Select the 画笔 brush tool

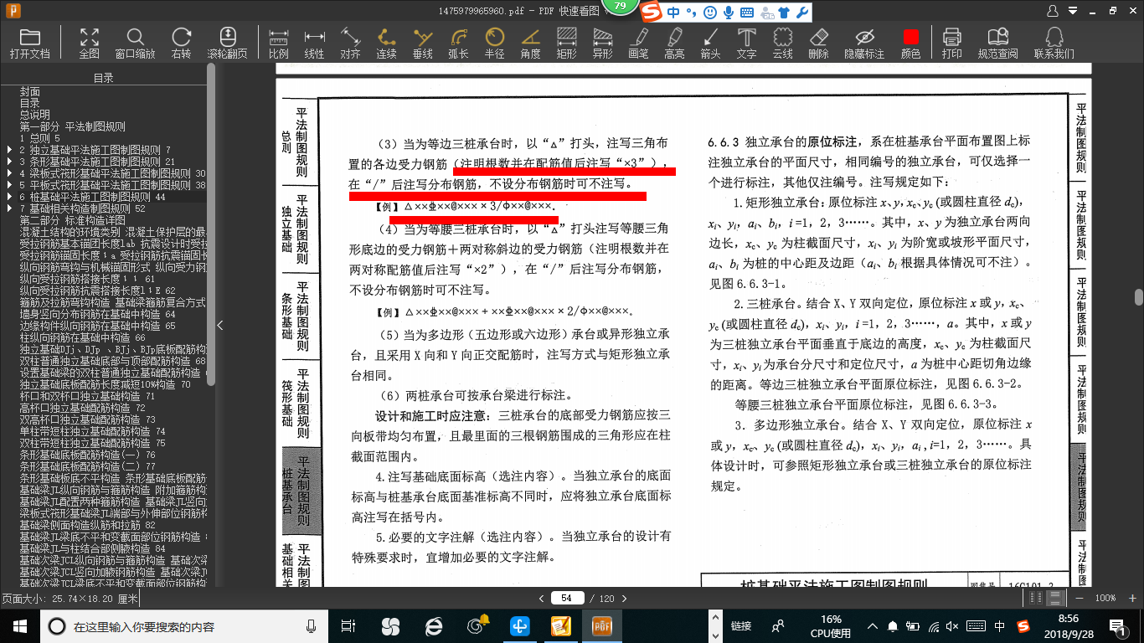pyautogui.click(x=638, y=44)
